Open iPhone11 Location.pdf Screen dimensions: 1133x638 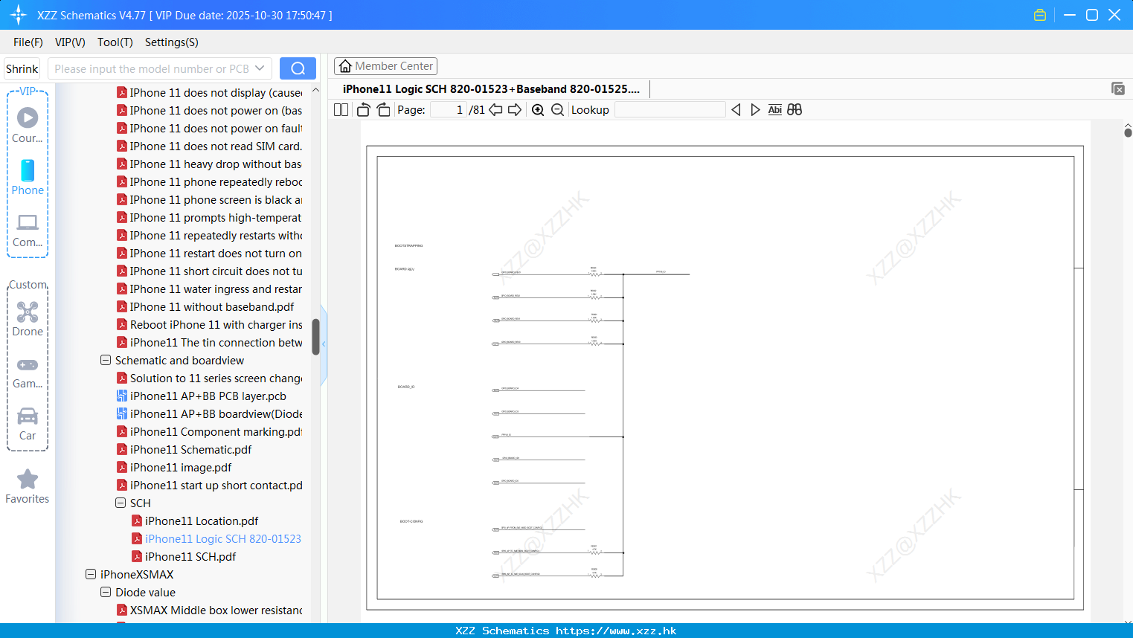202,521
